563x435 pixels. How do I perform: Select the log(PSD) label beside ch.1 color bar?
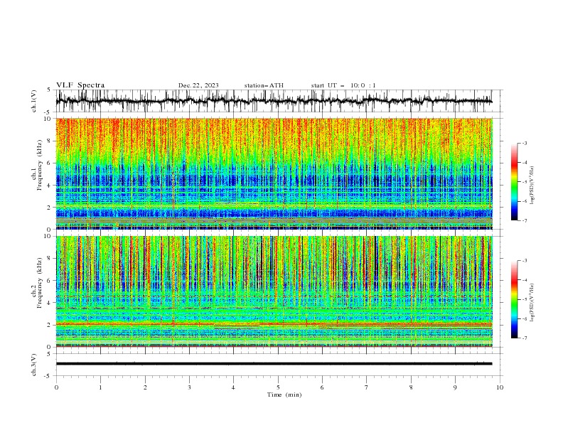click(532, 186)
